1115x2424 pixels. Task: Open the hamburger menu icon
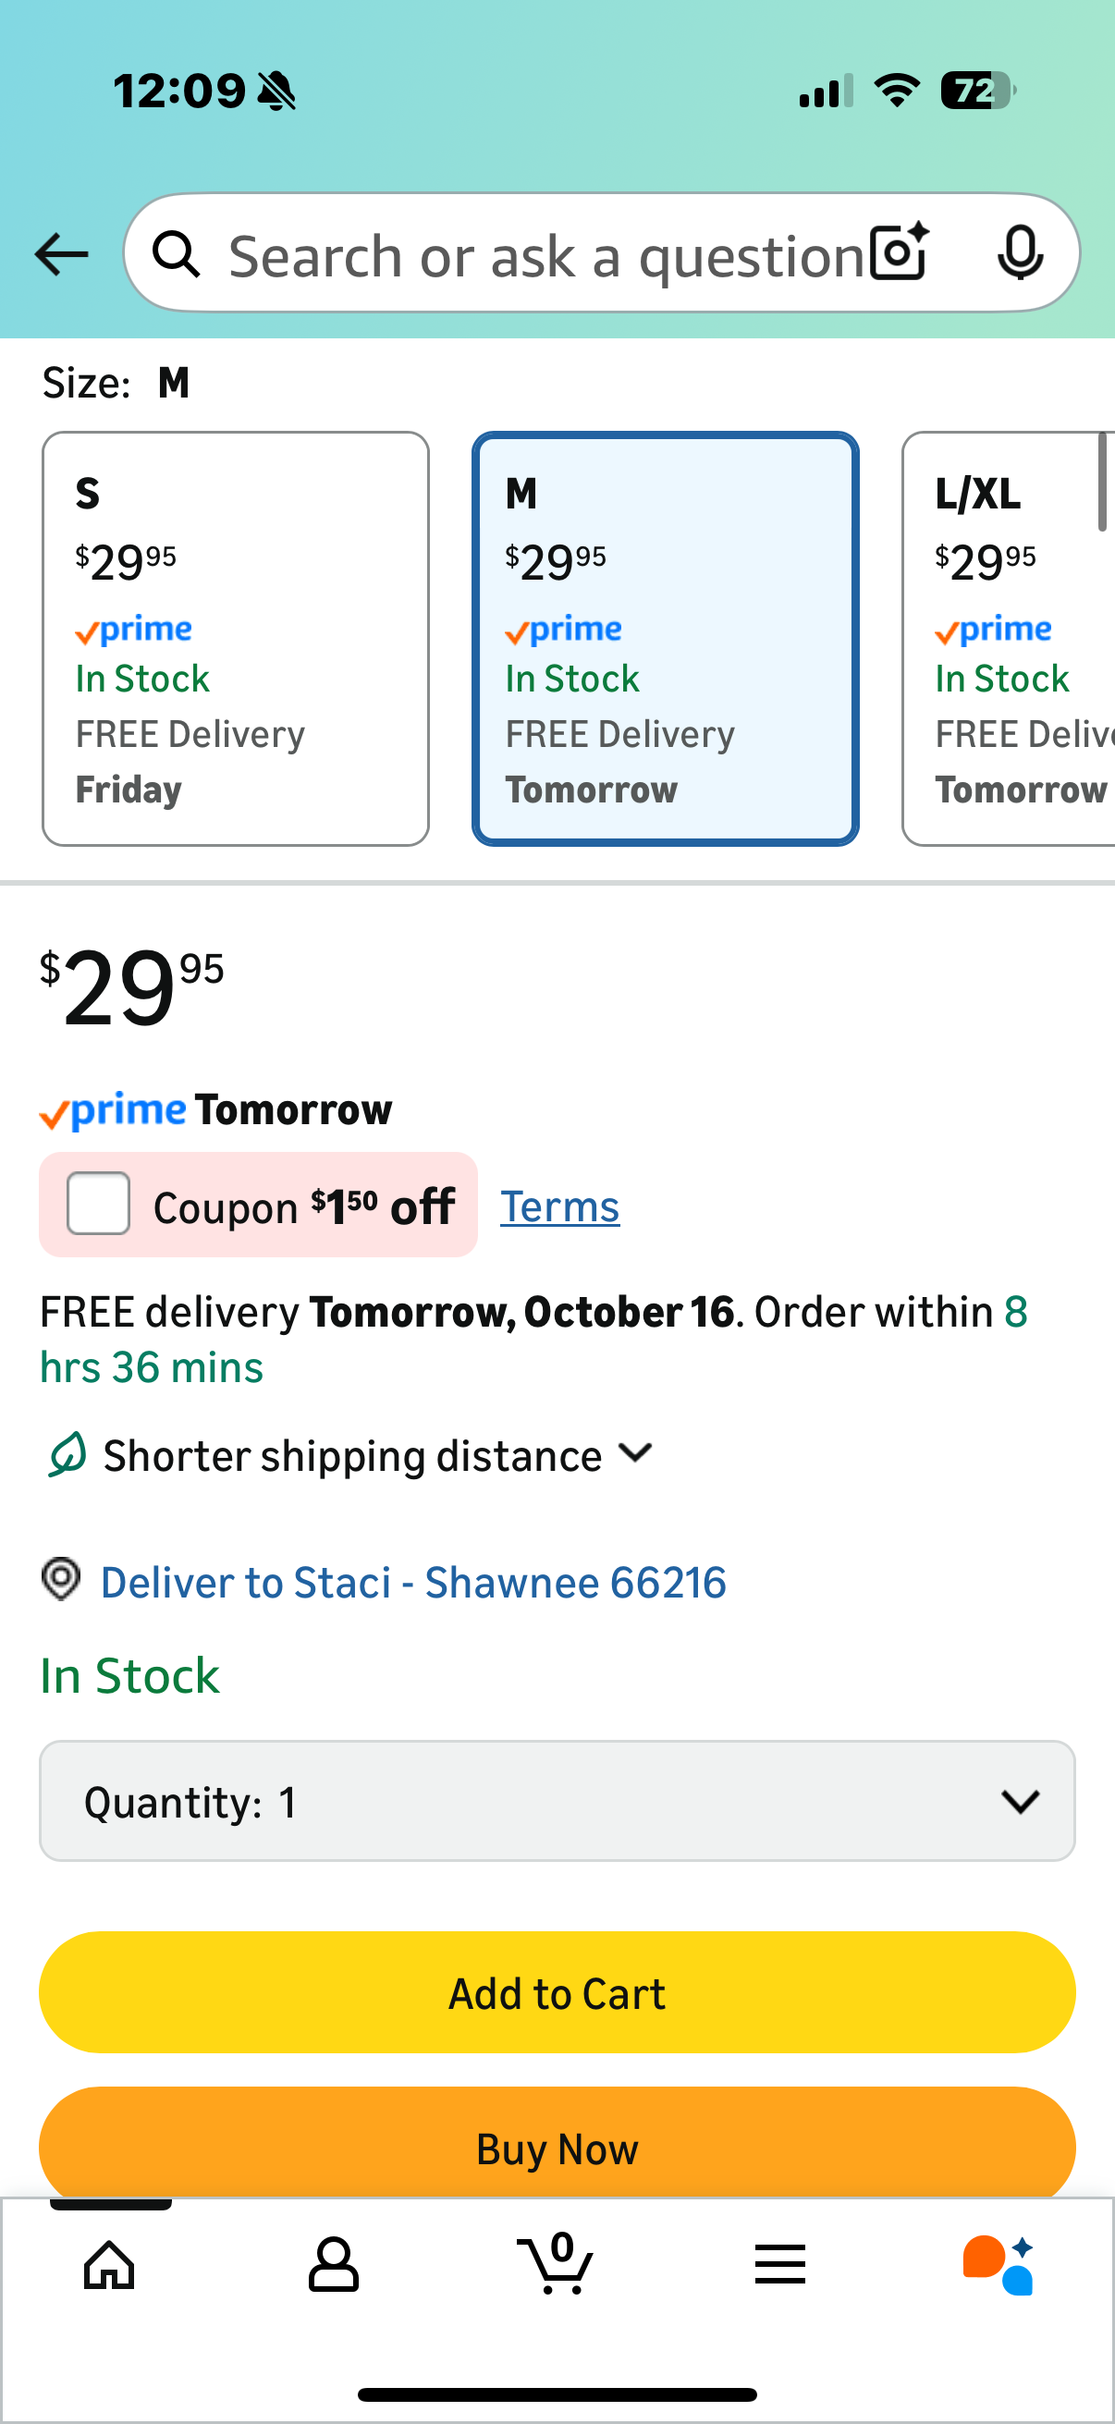point(779,2264)
